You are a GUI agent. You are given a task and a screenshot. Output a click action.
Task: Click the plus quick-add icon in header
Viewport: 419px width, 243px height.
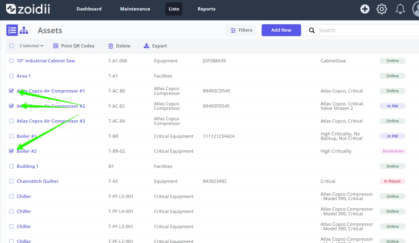tap(365, 9)
